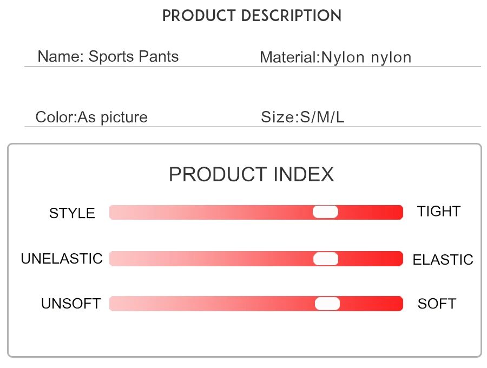Click the bright red end near SOFT
Screen dimensions: 487x368
pos(396,304)
